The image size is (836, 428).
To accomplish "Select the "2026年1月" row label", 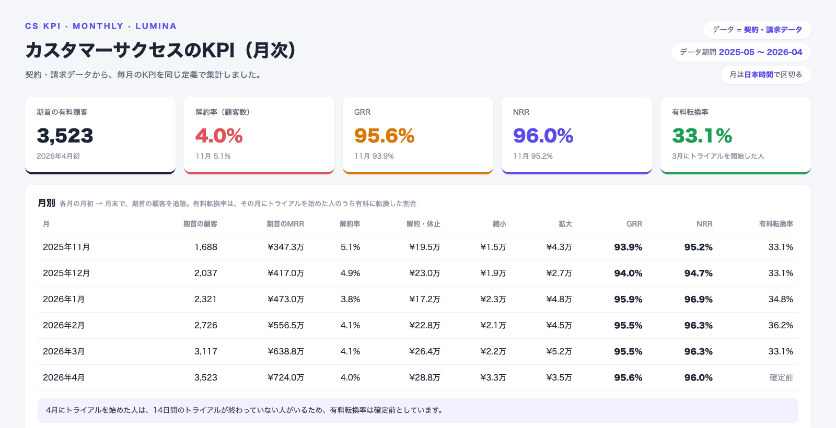I will [64, 299].
